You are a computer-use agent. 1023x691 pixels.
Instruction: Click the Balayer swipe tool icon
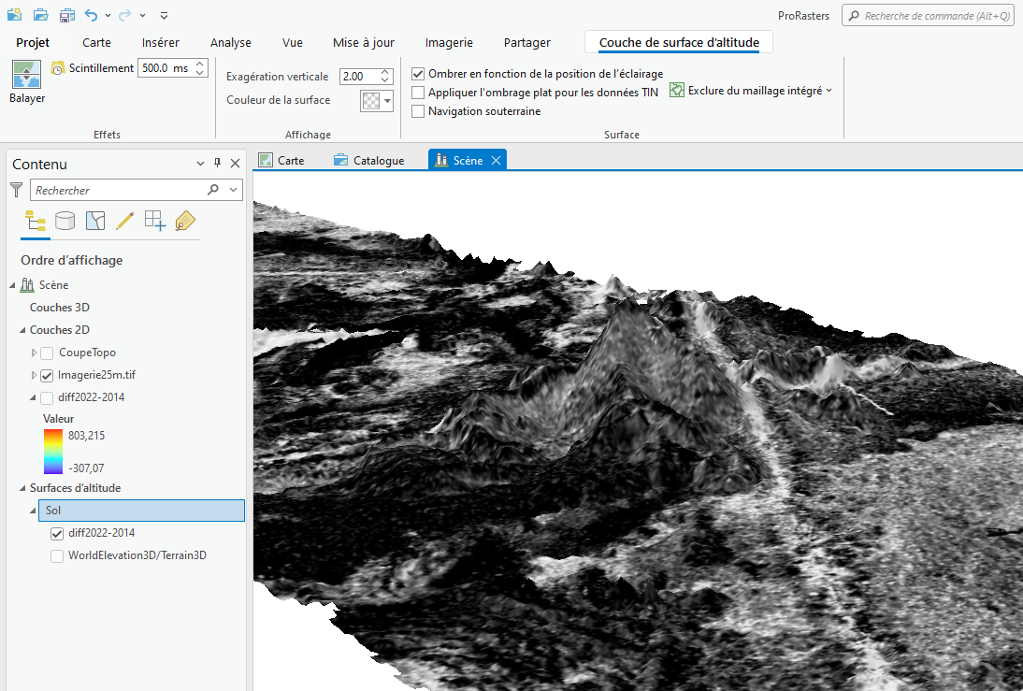[x=26, y=74]
